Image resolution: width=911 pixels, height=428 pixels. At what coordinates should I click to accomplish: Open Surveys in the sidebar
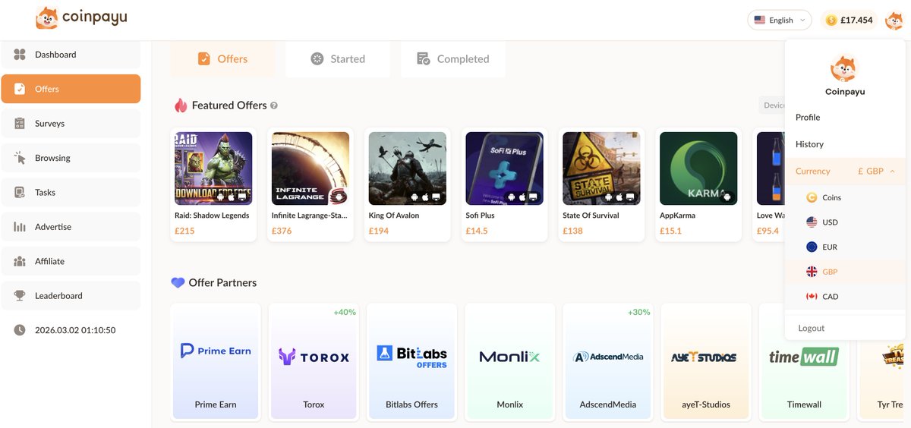pyautogui.click(x=71, y=124)
